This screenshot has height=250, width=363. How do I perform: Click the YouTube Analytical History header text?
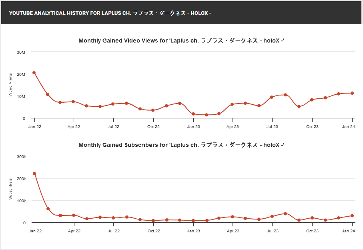coord(110,13)
